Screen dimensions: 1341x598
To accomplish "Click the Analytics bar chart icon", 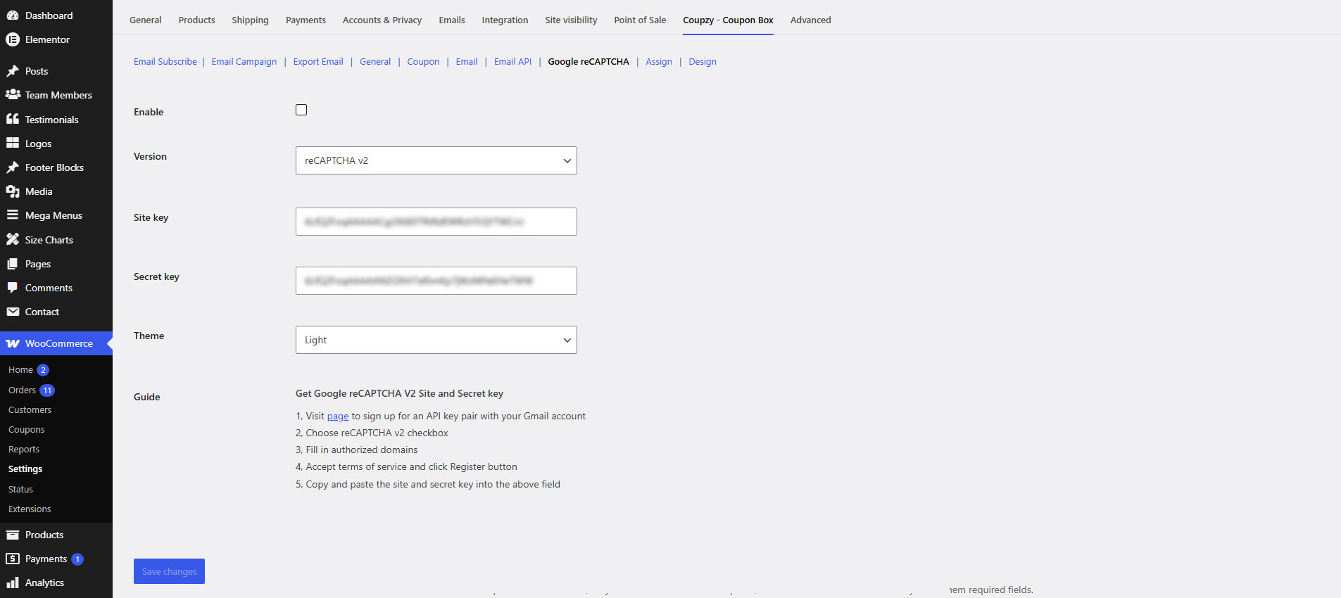I will [x=13, y=583].
